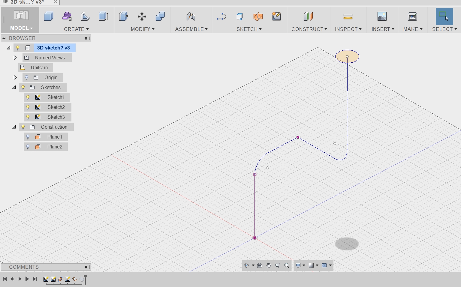
Task: Click the Joint icon under ASSEMBLE
Action: (x=191, y=16)
